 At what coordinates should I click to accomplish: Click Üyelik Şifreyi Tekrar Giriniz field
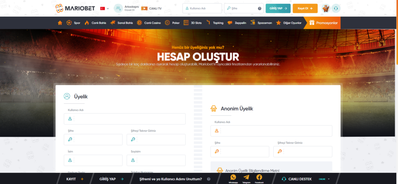tap(156, 139)
